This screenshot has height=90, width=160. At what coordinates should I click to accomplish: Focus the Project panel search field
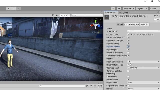pos(62,86)
